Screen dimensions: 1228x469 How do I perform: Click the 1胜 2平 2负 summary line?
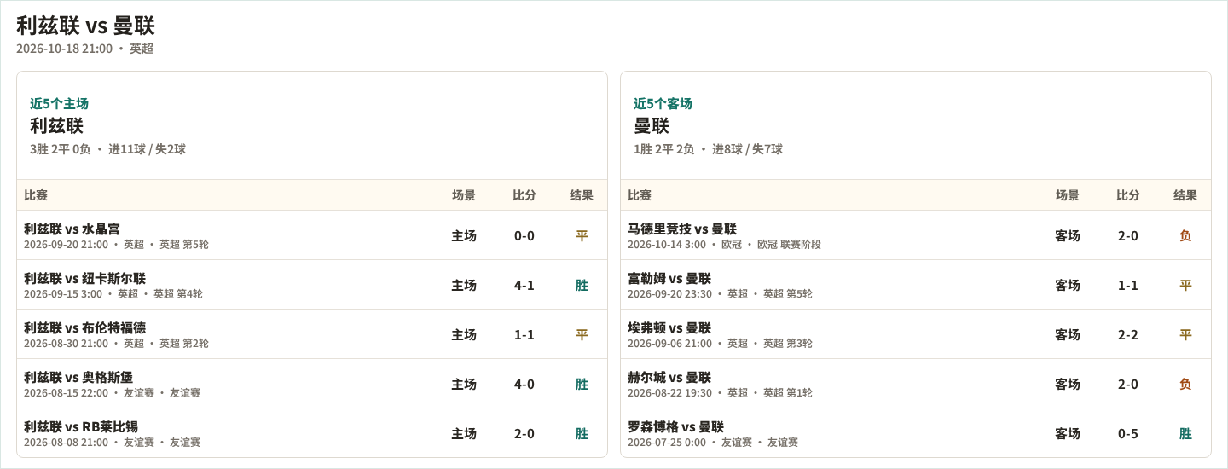tap(708, 149)
